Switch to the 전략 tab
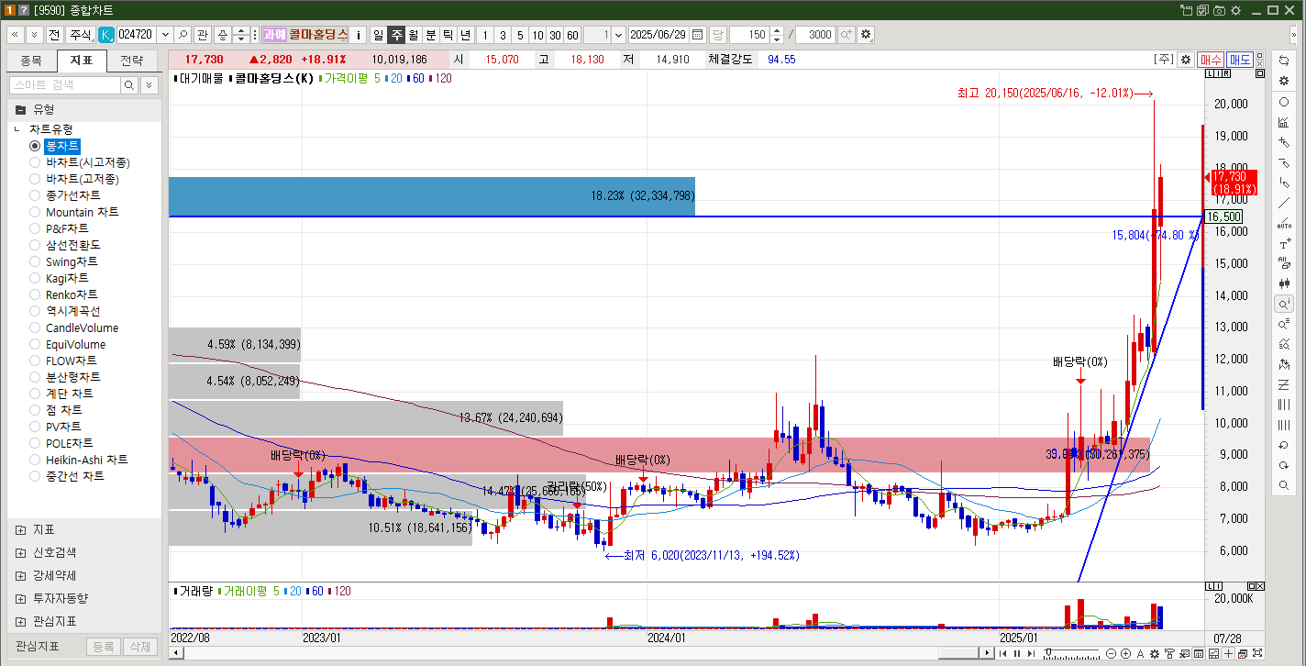Image resolution: width=1306 pixels, height=666 pixels. pyautogui.click(x=132, y=61)
